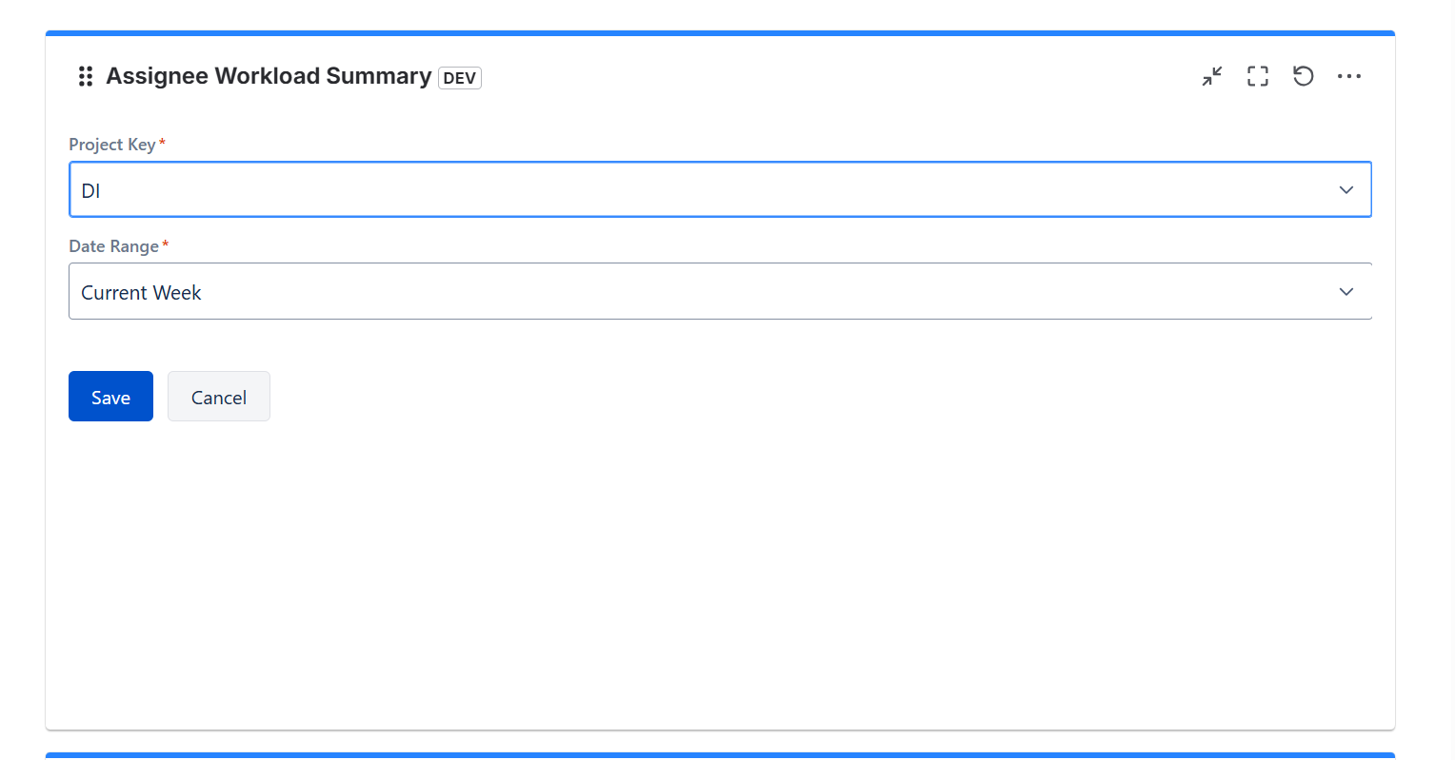Click the blue bar at the gadget top

(720, 33)
